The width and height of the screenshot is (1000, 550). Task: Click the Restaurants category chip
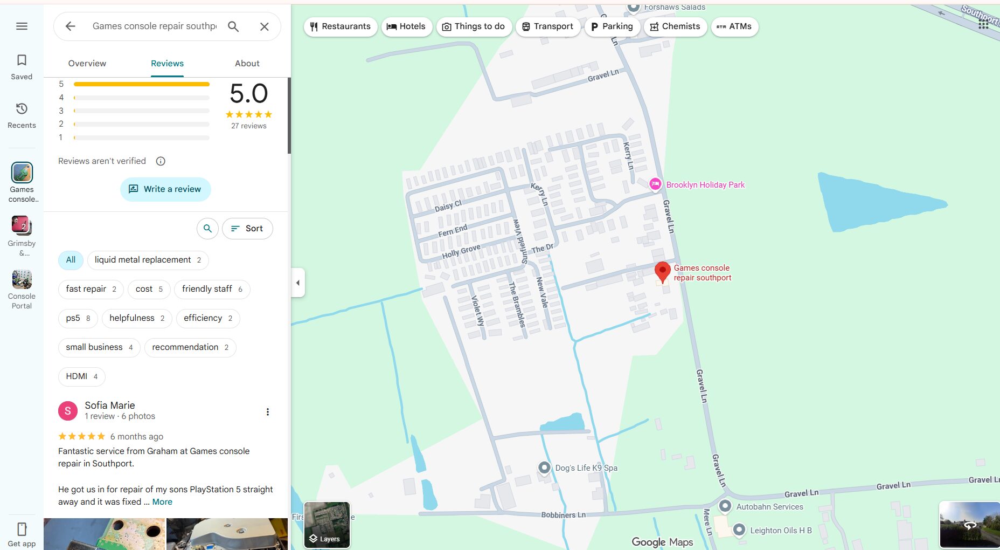pos(341,26)
